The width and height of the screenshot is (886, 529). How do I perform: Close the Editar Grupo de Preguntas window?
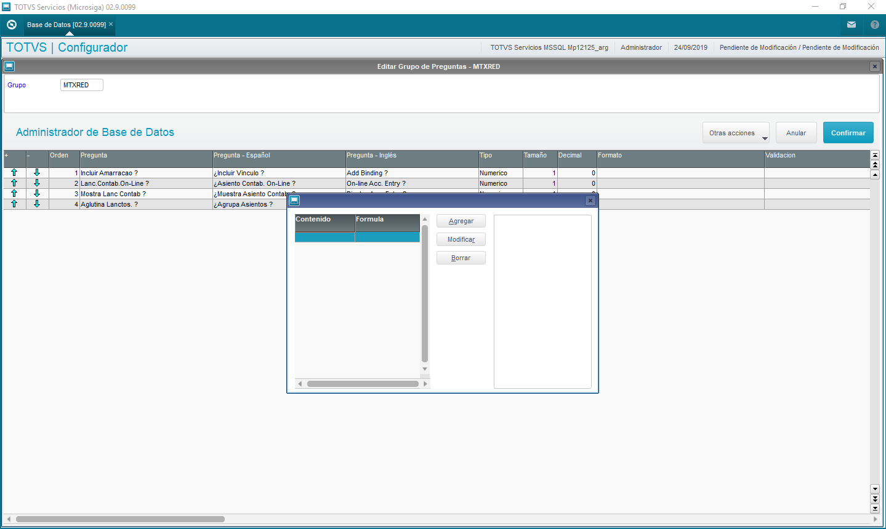[874, 66]
